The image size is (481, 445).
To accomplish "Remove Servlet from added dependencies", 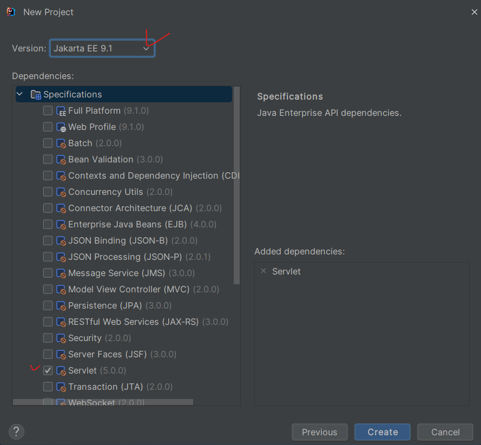I will (263, 271).
